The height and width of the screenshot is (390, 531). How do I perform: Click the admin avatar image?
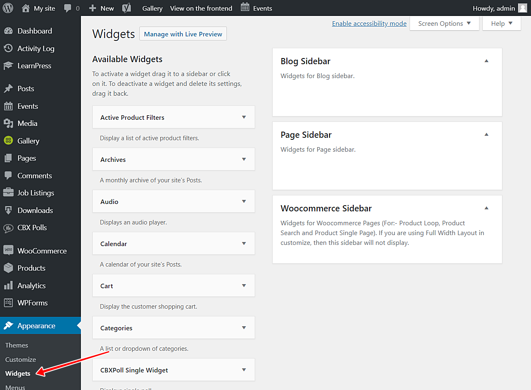click(522, 8)
